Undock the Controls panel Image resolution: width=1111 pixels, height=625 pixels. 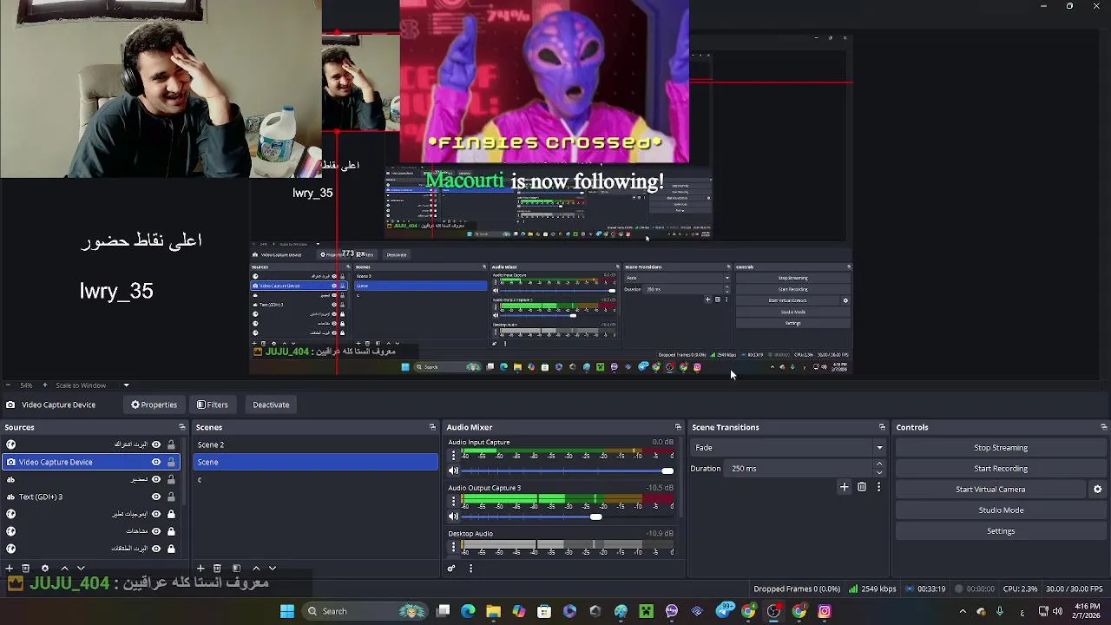1103,427
